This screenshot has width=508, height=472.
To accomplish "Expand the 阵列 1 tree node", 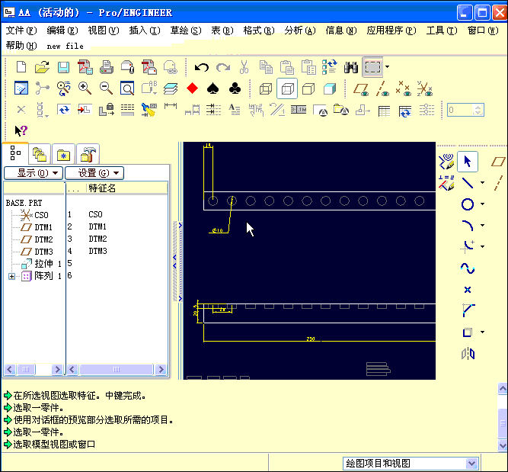I will tap(11, 276).
